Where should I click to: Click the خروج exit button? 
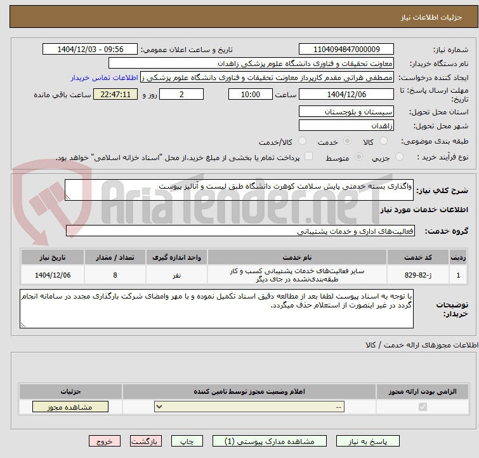point(105,441)
